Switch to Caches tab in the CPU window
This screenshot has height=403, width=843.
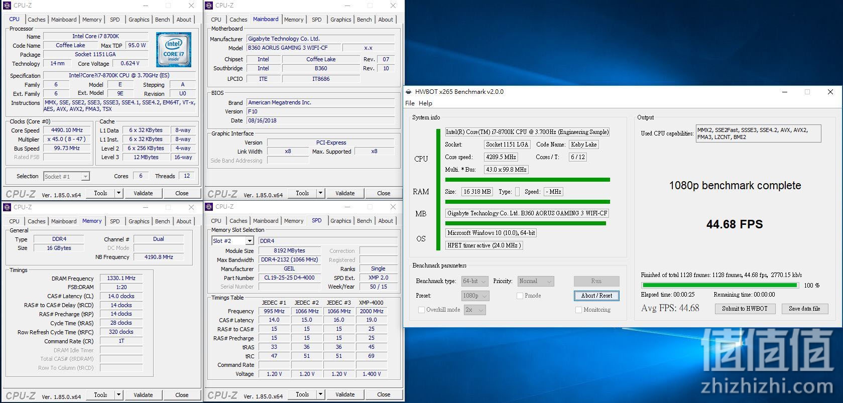(37, 20)
